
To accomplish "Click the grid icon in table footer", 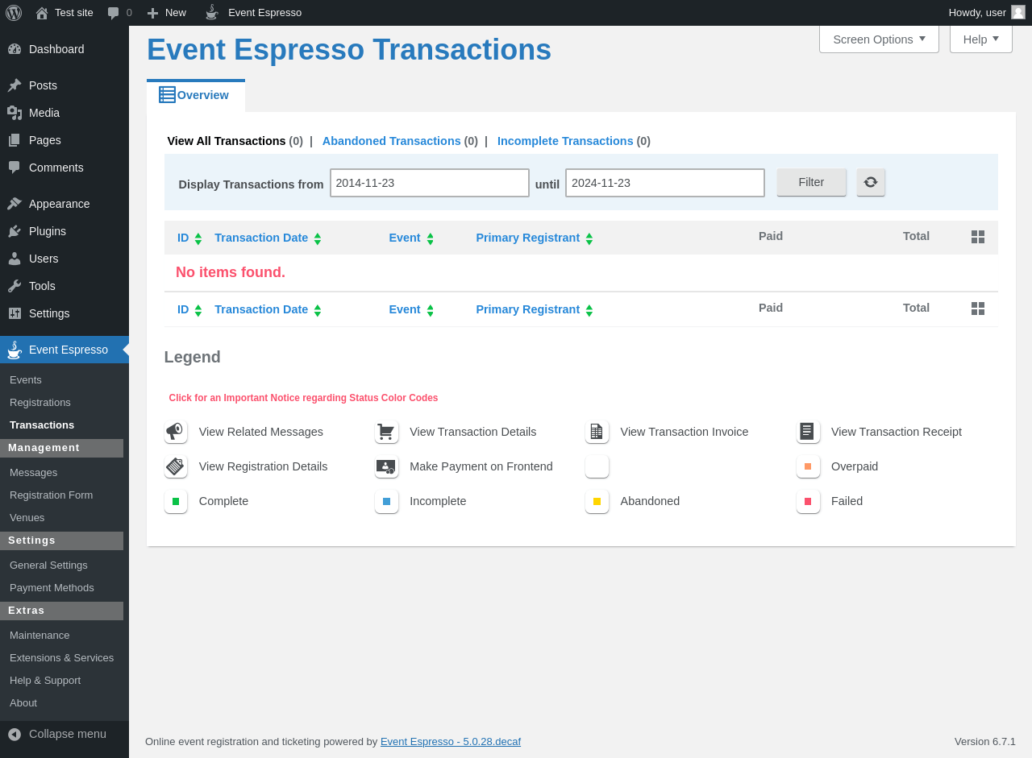I will coord(978,309).
